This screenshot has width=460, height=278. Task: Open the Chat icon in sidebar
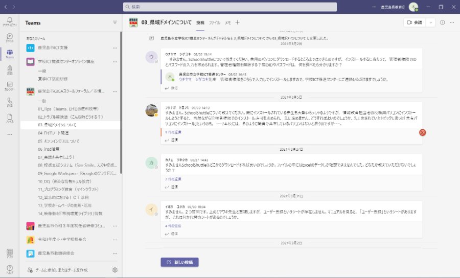pyautogui.click(x=10, y=37)
